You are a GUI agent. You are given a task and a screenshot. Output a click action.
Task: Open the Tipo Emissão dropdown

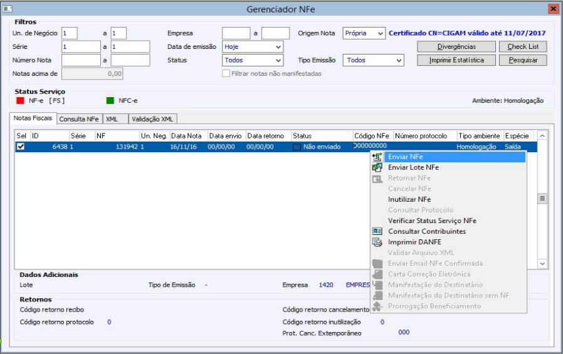point(399,60)
